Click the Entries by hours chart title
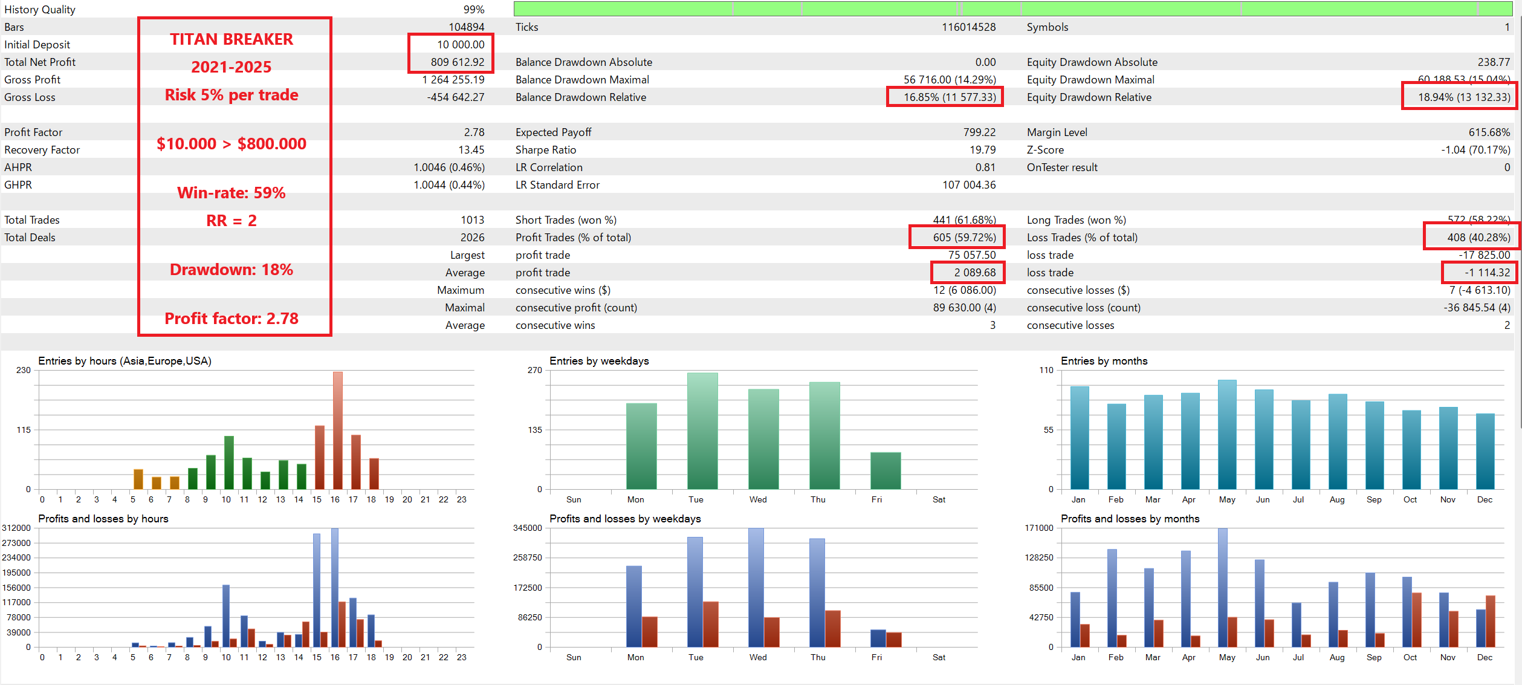This screenshot has width=1522, height=685. pyautogui.click(x=125, y=361)
